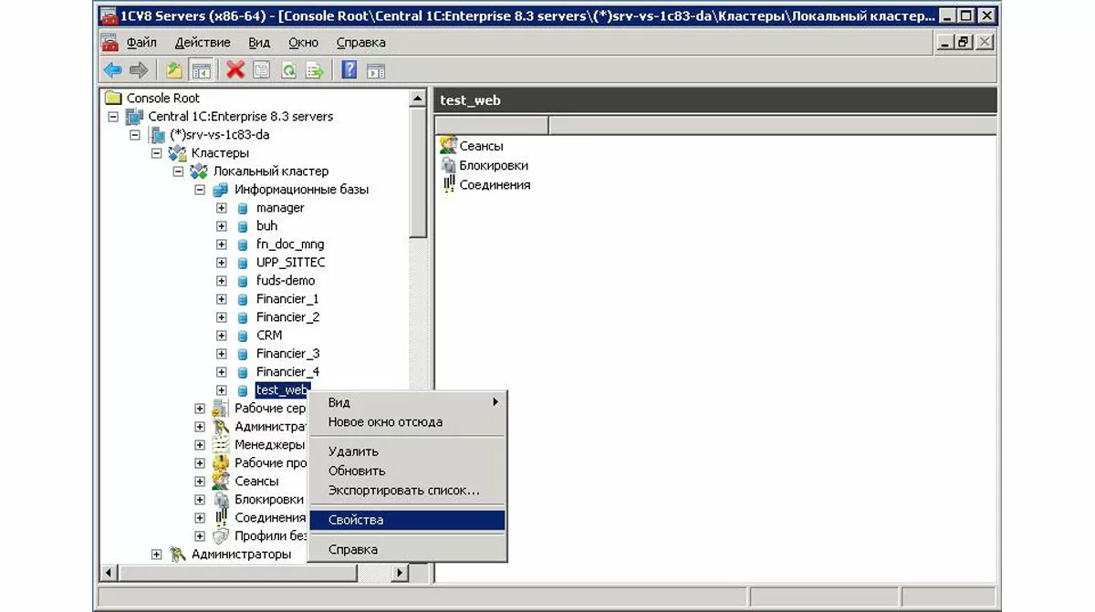Screen dimensions: 1095x612
Task: Click the Central 1C:Enterprise 8.3 servers icon
Action: point(135,116)
